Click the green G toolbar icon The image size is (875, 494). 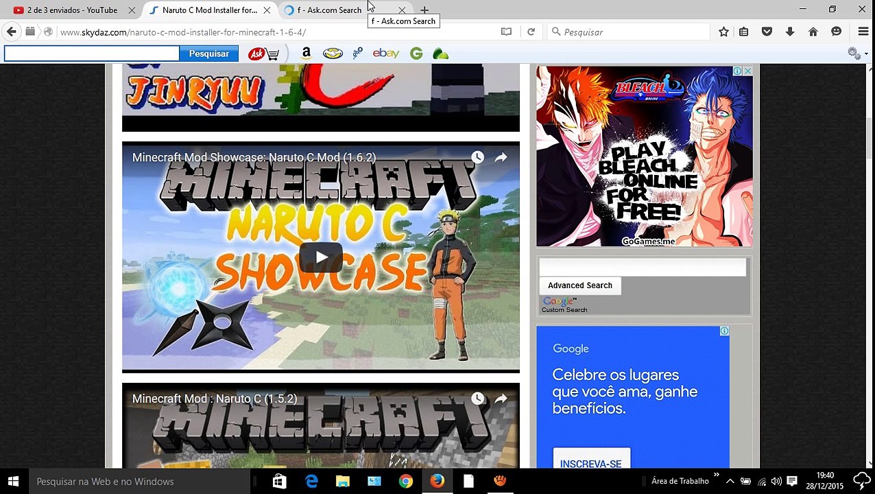pyautogui.click(x=416, y=54)
